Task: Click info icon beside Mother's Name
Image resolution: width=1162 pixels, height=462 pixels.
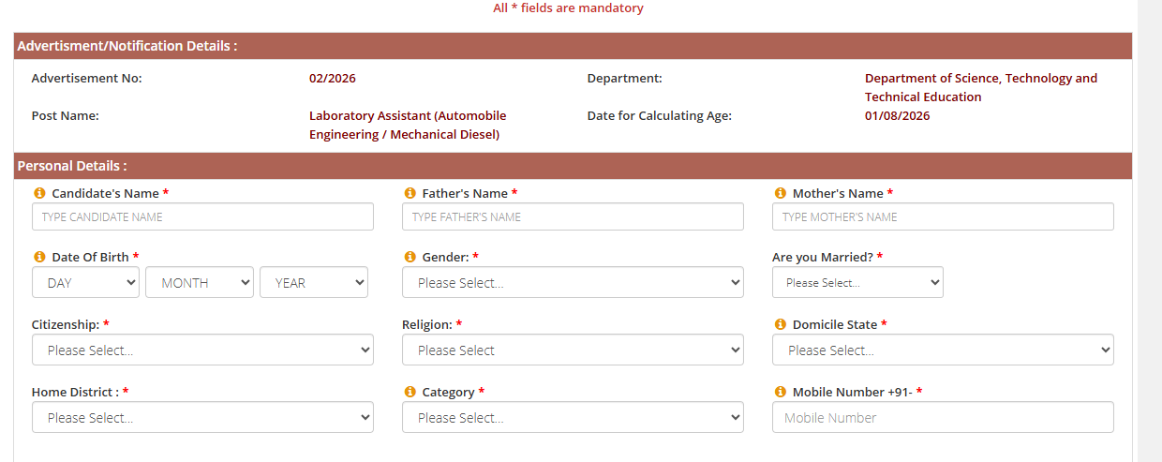Action: 780,193
